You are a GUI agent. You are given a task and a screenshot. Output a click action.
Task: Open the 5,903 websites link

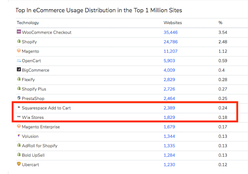coord(169,61)
